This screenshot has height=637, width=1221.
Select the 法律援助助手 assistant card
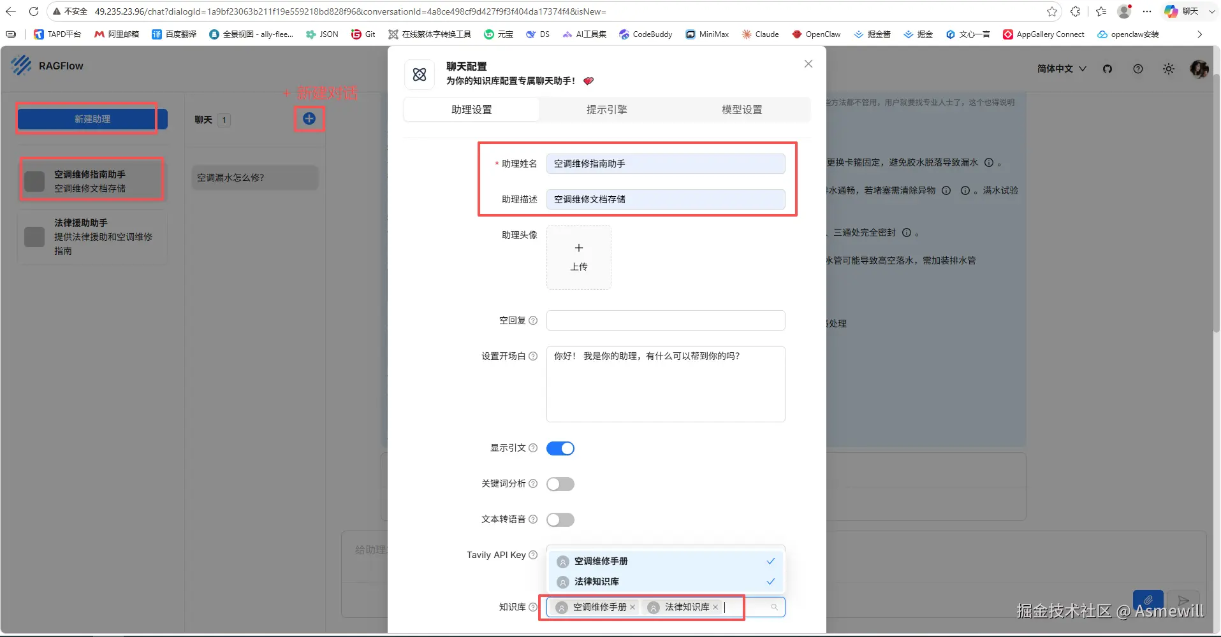92,236
